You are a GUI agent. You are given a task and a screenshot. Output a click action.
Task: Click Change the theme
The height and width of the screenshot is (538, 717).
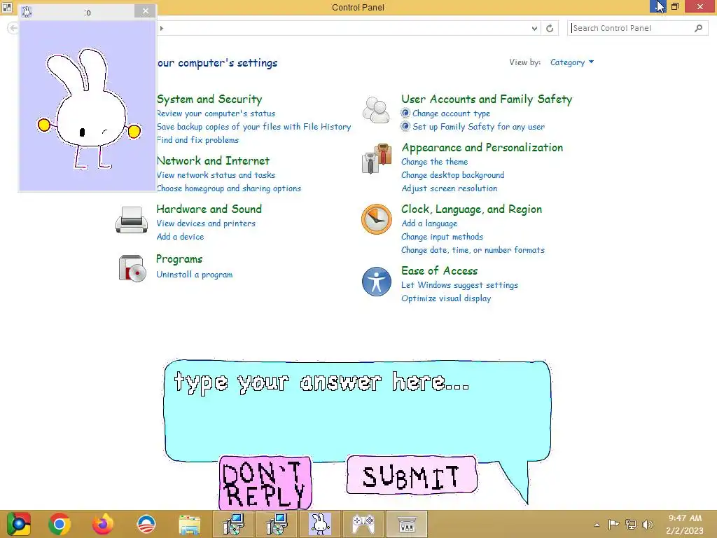click(434, 162)
